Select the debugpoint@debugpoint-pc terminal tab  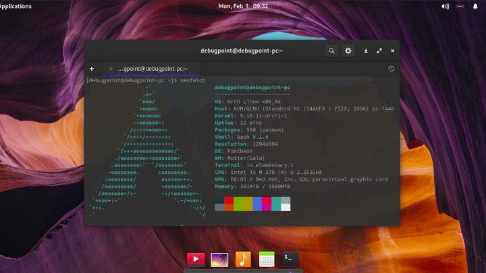click(152, 69)
